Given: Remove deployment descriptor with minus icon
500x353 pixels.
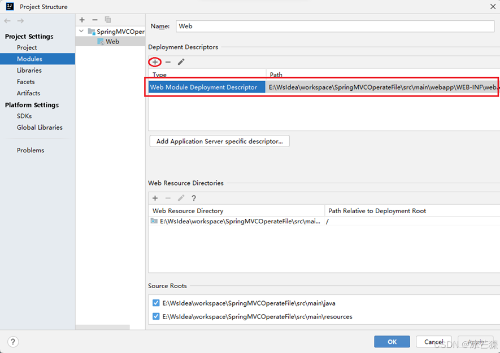Looking at the screenshot, I should tap(168, 62).
